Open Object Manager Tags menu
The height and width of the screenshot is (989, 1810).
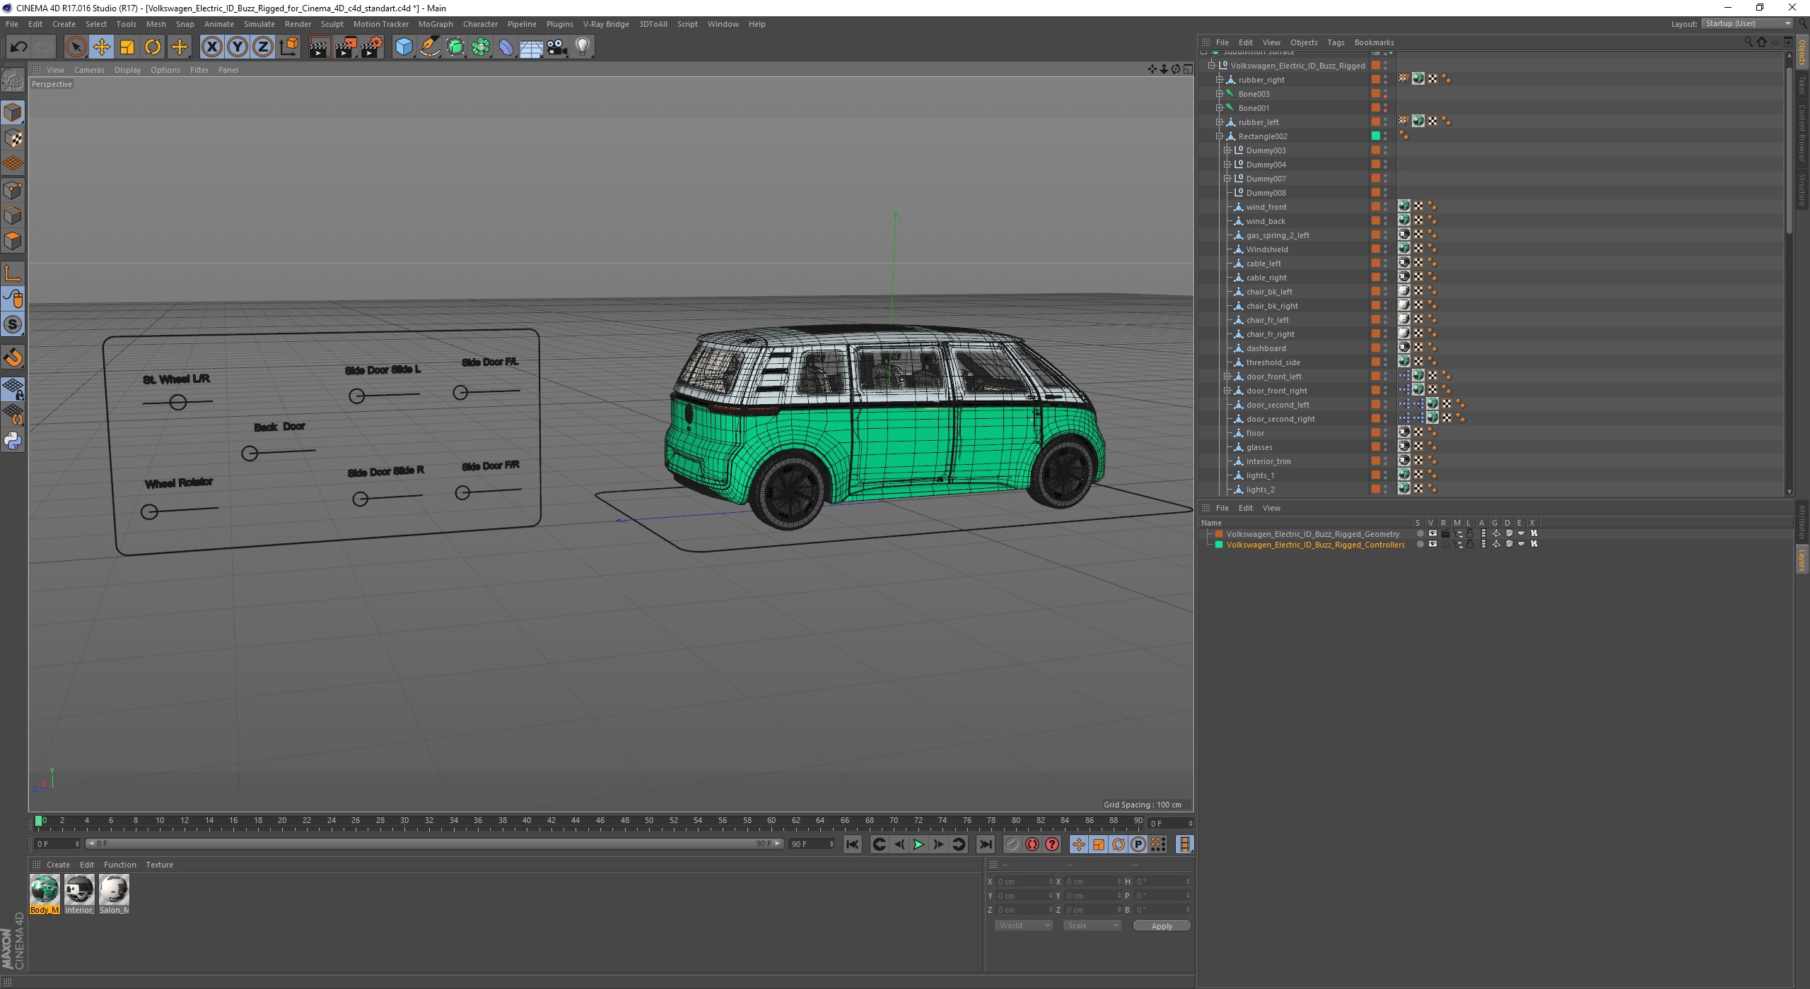(x=1336, y=42)
